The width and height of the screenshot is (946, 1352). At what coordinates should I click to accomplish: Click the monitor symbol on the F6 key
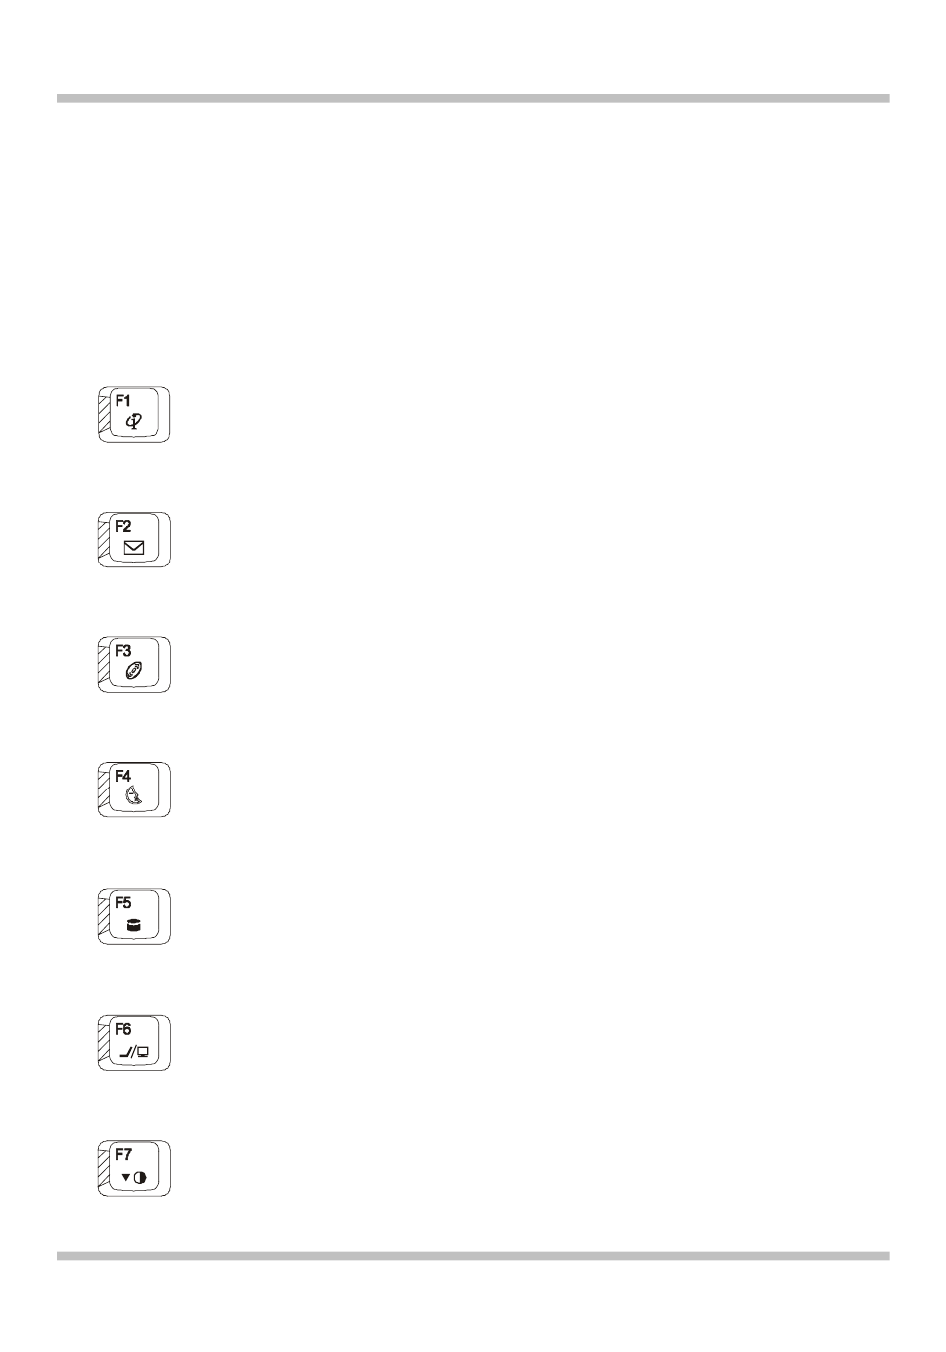[143, 1051]
